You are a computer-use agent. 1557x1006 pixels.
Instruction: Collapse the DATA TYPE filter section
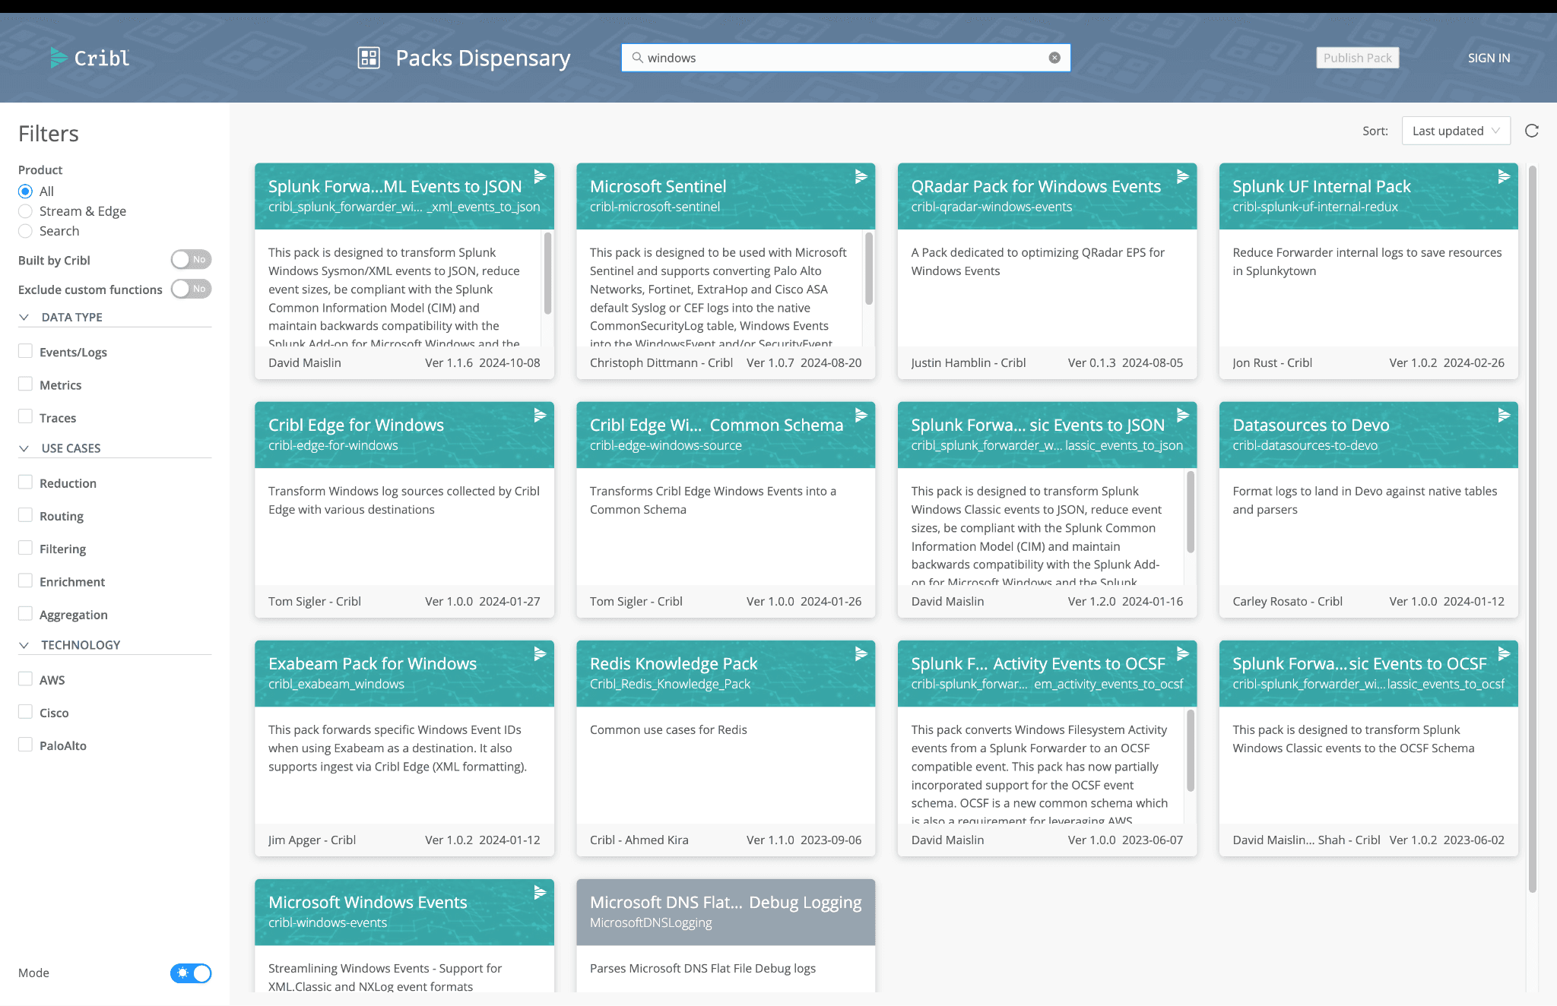click(x=24, y=317)
